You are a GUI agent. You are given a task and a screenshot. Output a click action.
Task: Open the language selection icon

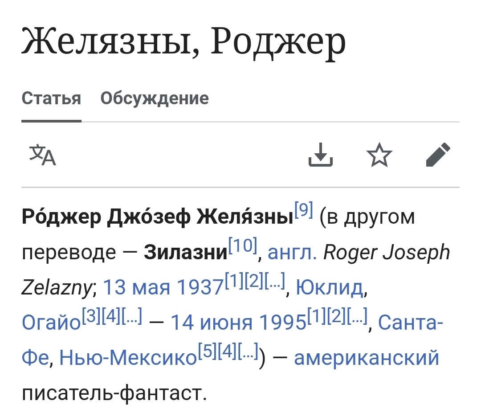point(43,155)
